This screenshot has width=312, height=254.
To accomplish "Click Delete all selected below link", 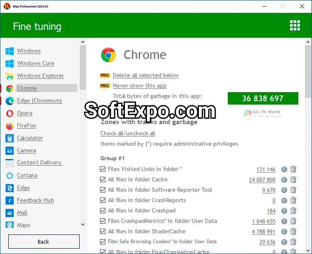I will coord(146,76).
